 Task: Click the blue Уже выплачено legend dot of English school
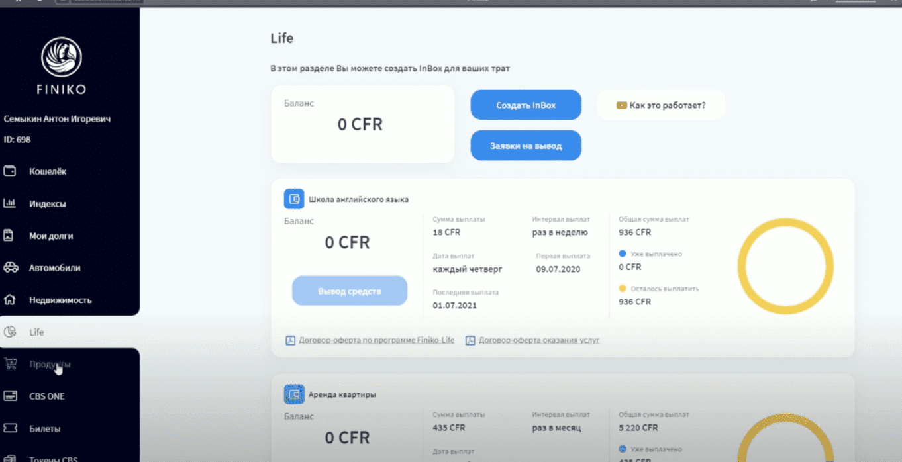coord(623,254)
